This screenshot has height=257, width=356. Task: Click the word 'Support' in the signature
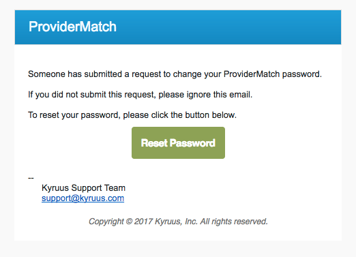pyautogui.click(x=87, y=188)
